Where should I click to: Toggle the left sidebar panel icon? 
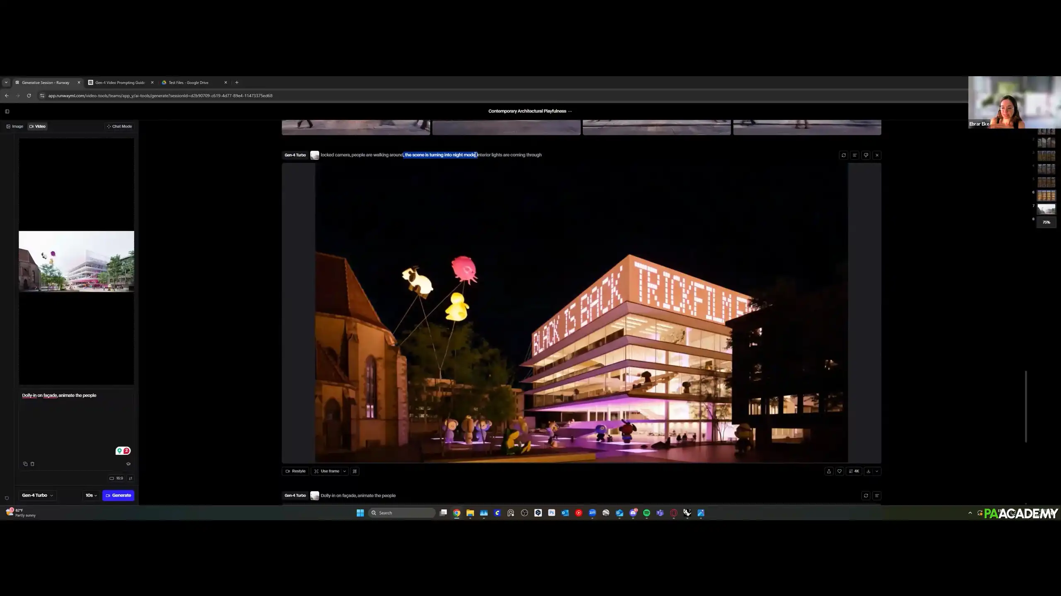point(7,111)
